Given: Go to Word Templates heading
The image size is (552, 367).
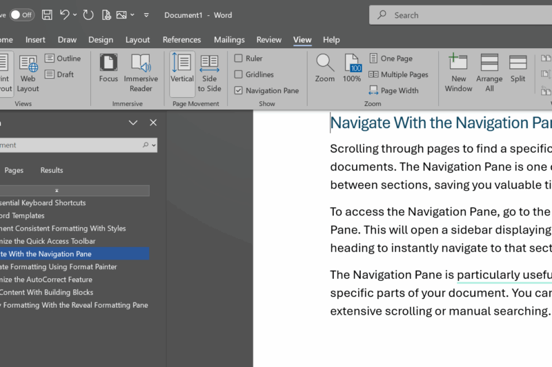Looking at the screenshot, I should [75, 216].
